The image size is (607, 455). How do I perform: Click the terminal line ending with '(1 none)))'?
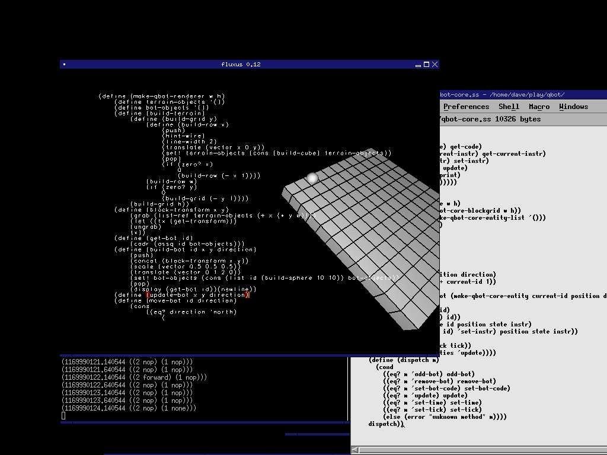click(129, 408)
